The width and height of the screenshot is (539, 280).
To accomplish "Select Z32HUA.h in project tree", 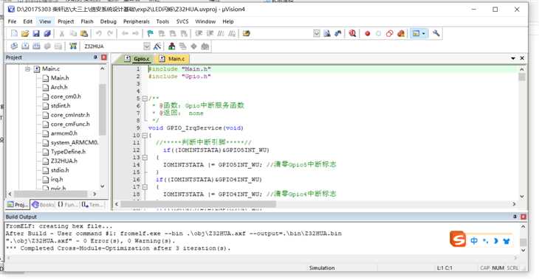I will [64, 161].
